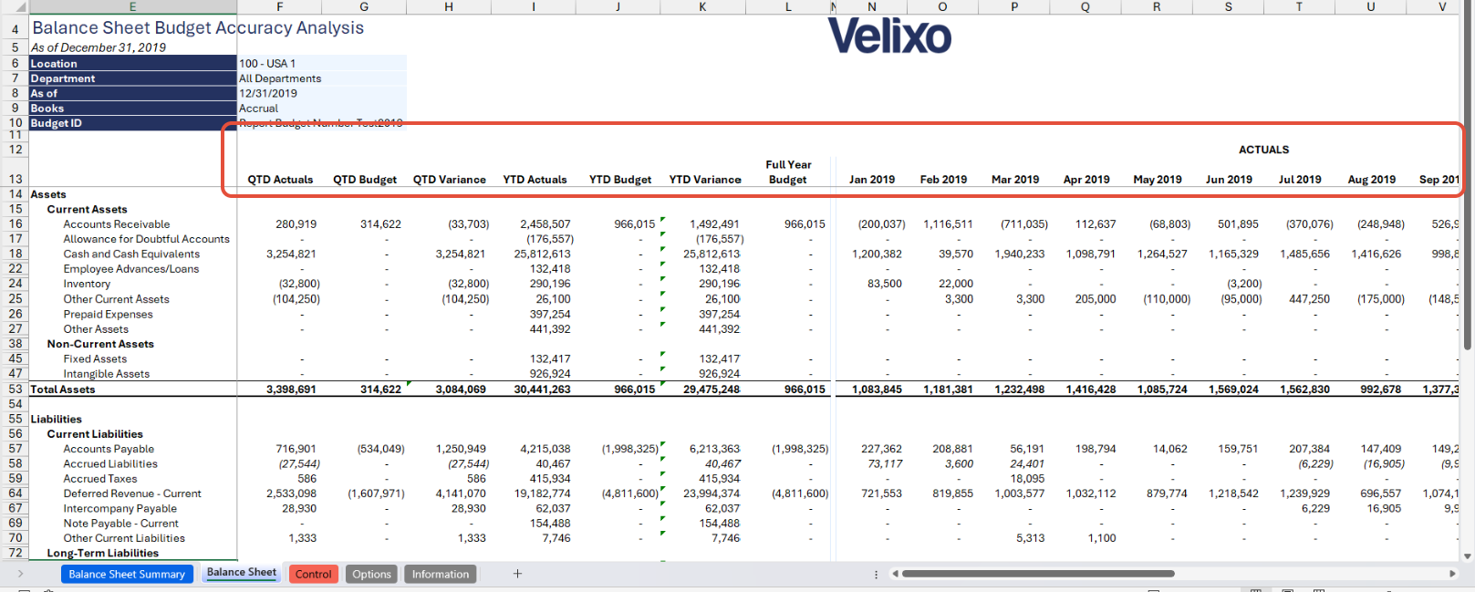Screen dimensions: 1475x592
Task: Click the Total Assets QTD Actuals value 3,398,691
Action: 291,389
